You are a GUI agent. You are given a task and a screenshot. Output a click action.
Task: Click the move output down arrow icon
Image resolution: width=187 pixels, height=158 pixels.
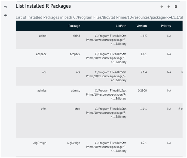pos(168,7)
